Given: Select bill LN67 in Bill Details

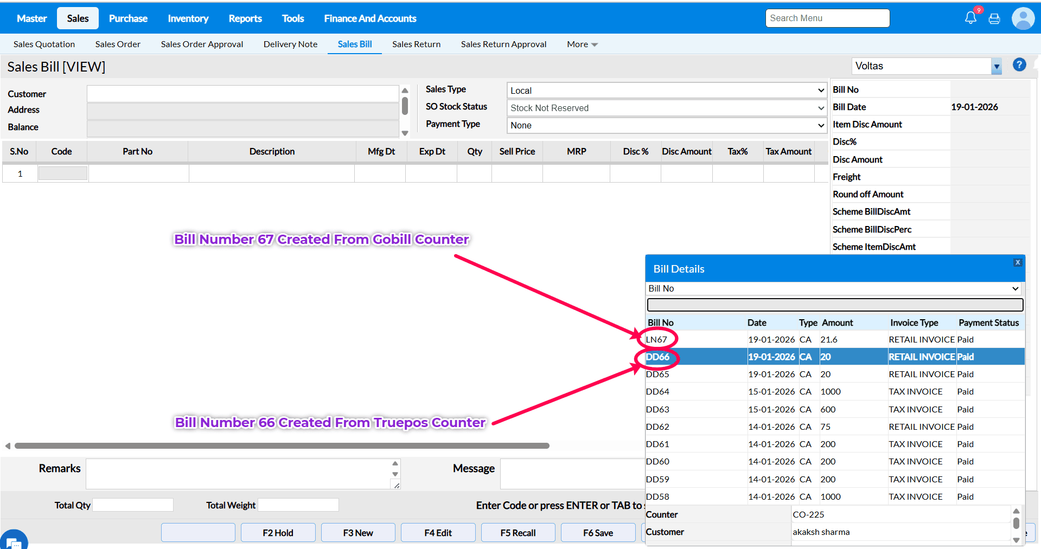Looking at the screenshot, I should pos(656,339).
